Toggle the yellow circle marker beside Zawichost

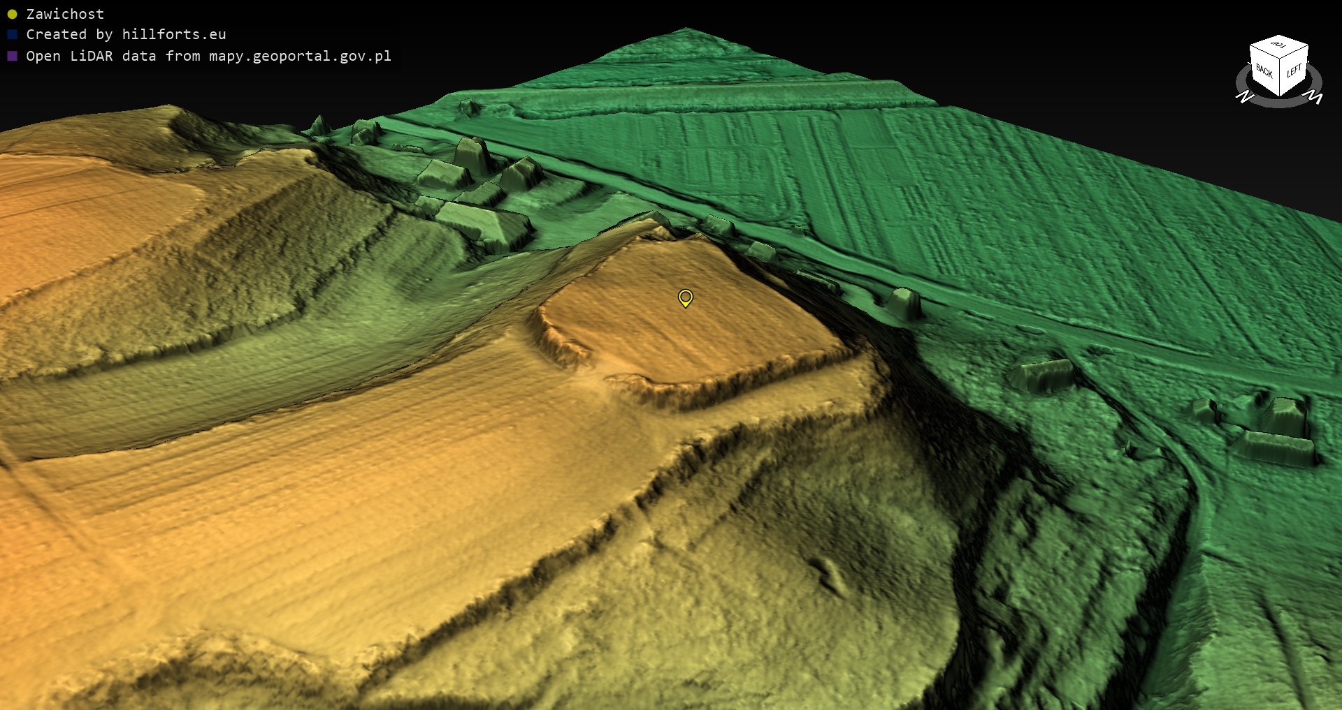pyautogui.click(x=12, y=14)
